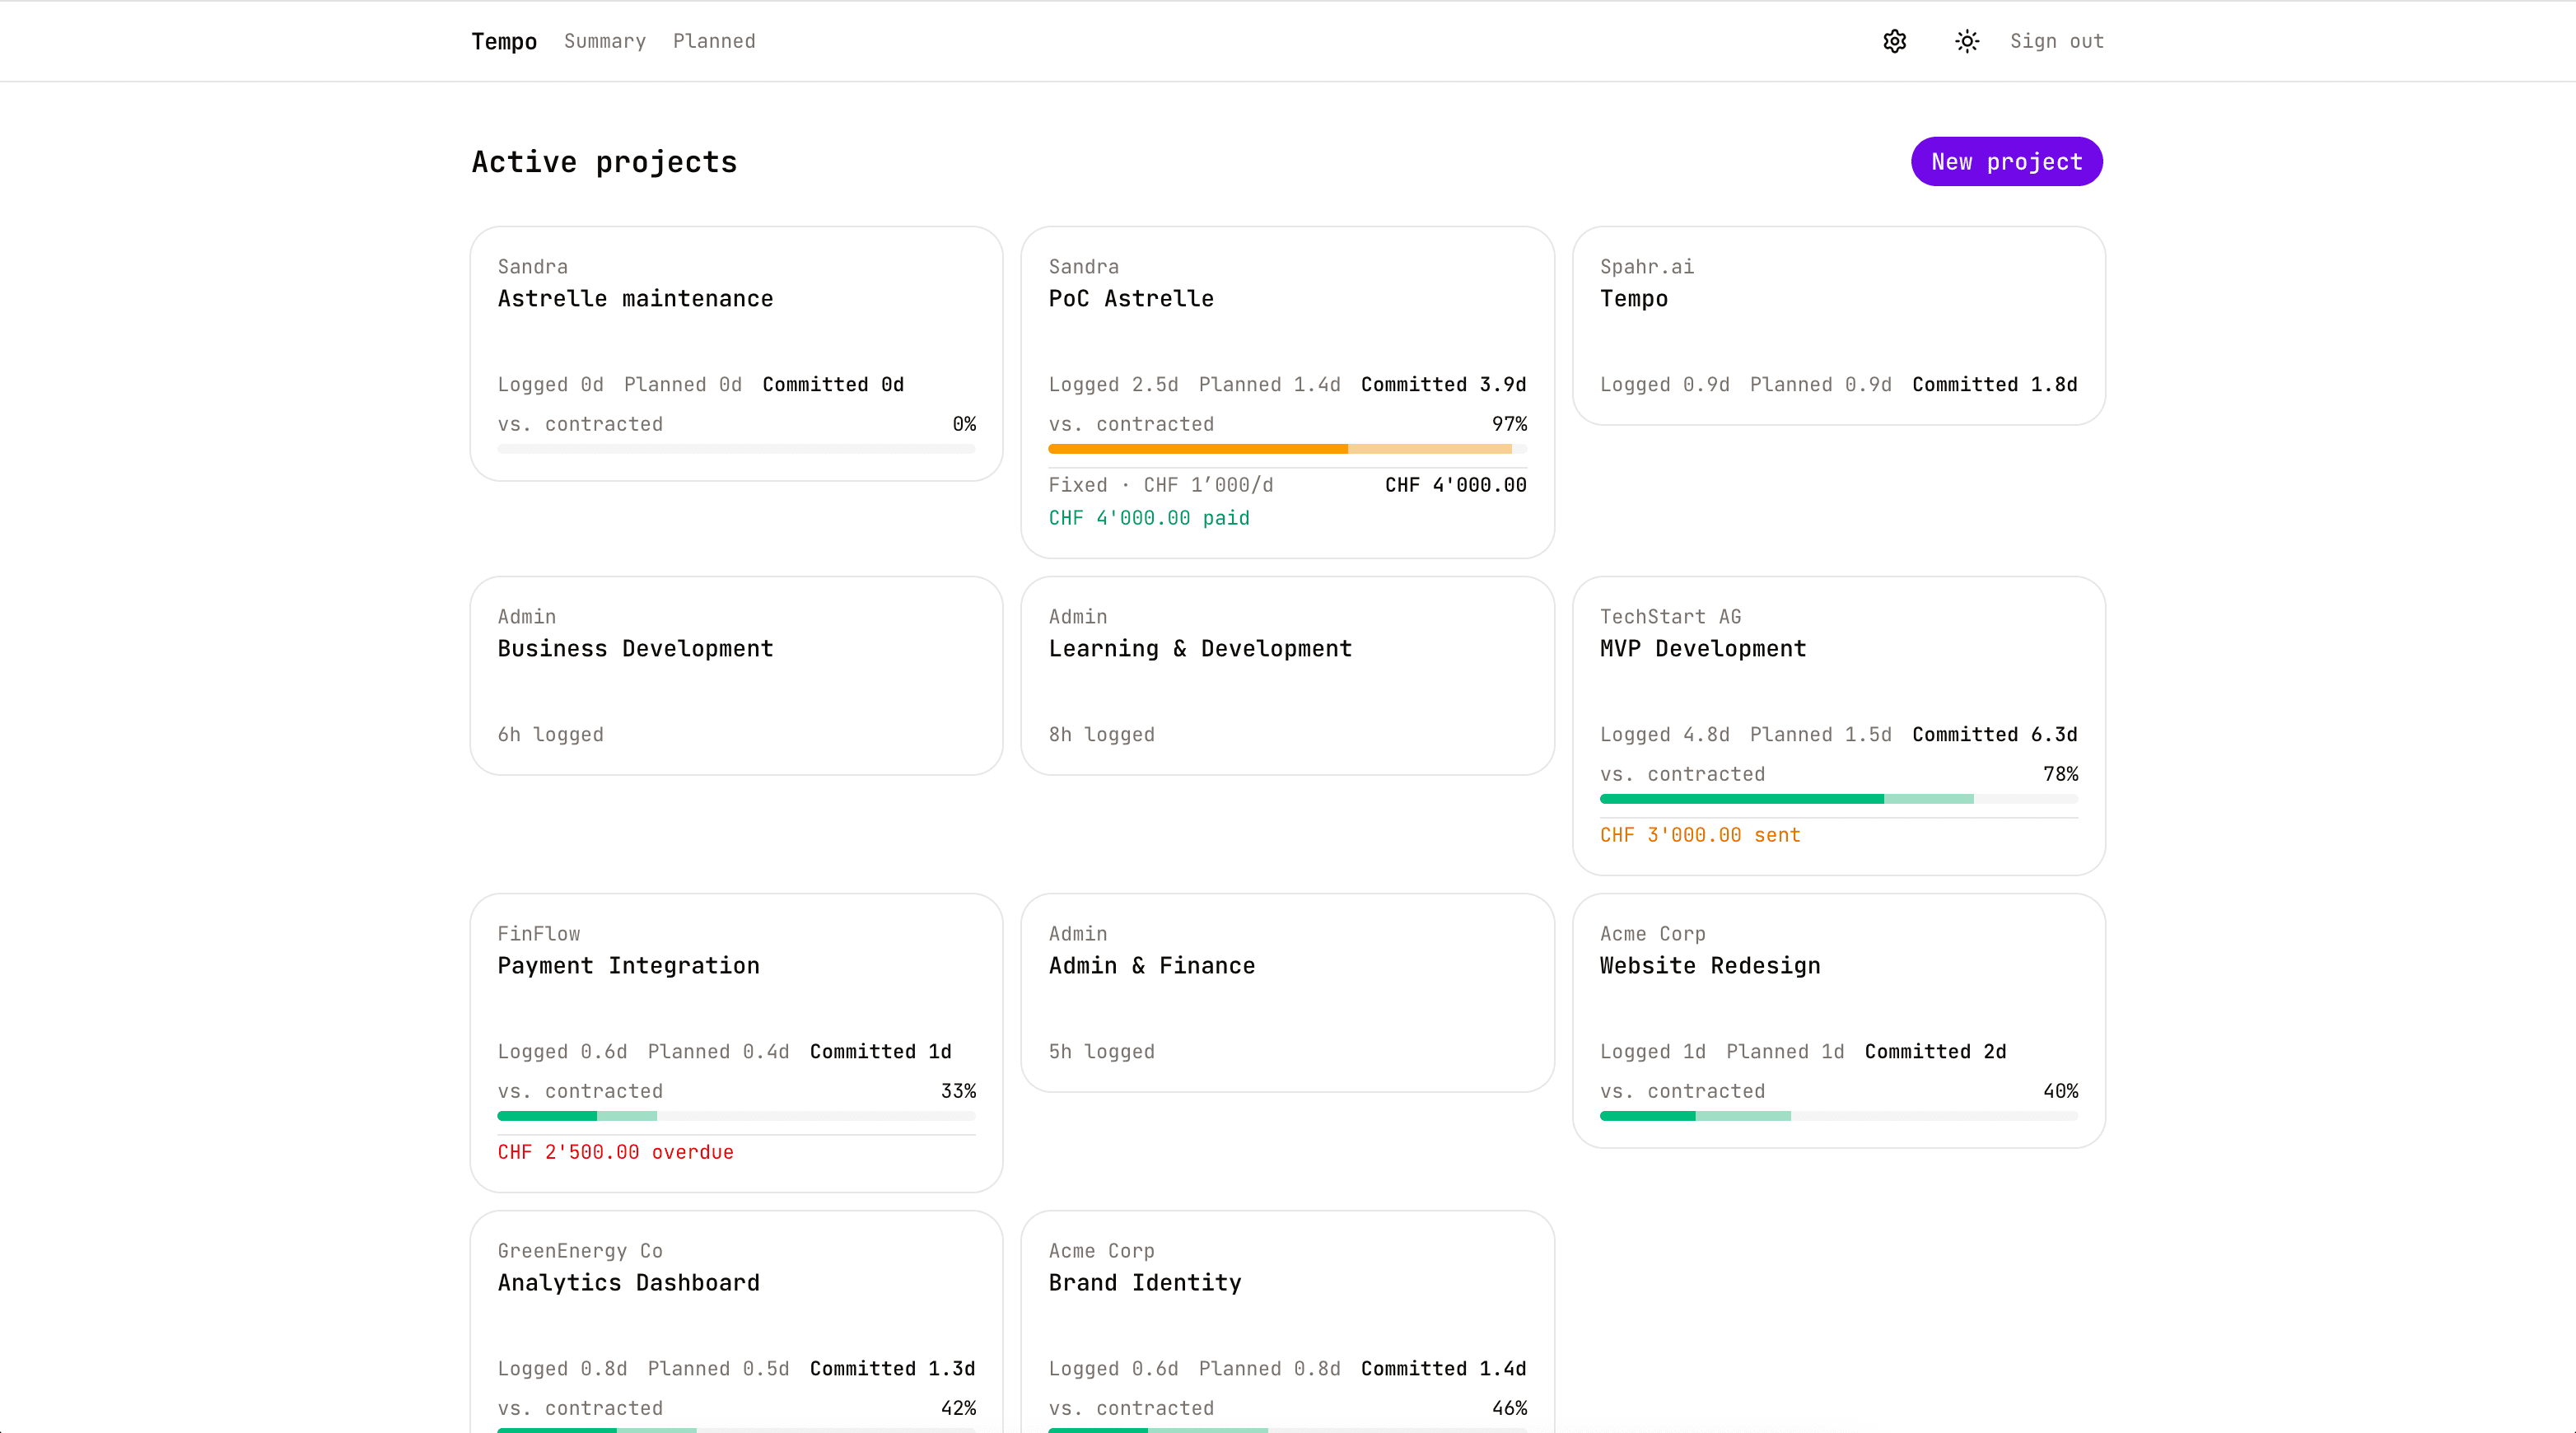Viewport: 2576px width, 1433px height.
Task: Click 'Committed 1.8d' on Tempo card
Action: pyautogui.click(x=1994, y=385)
